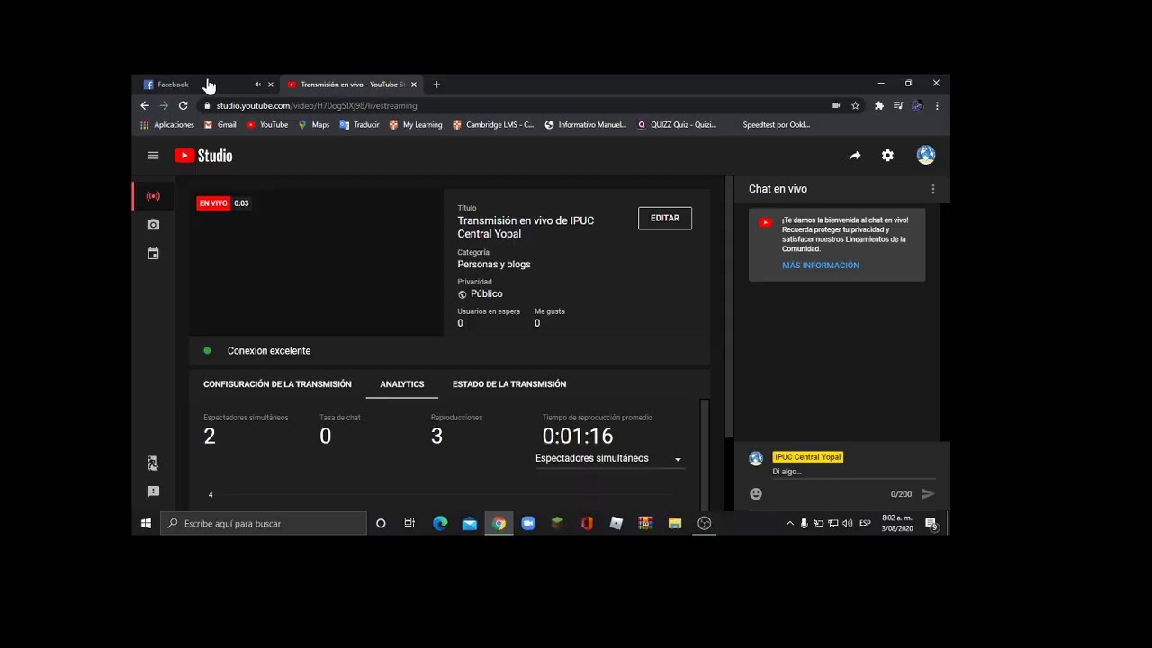Open the volume icon in system tray

click(x=848, y=523)
